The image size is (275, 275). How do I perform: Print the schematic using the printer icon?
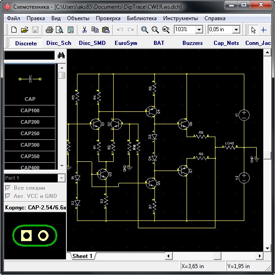click(x=49, y=30)
